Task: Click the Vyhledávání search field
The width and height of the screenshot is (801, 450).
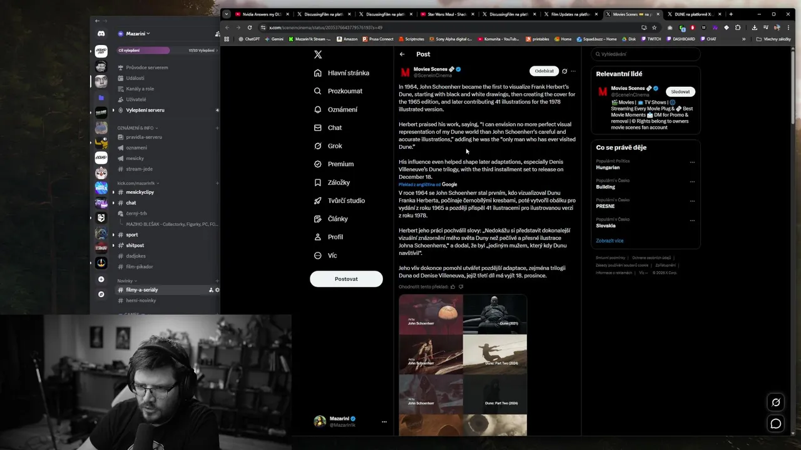Action: tap(647, 54)
